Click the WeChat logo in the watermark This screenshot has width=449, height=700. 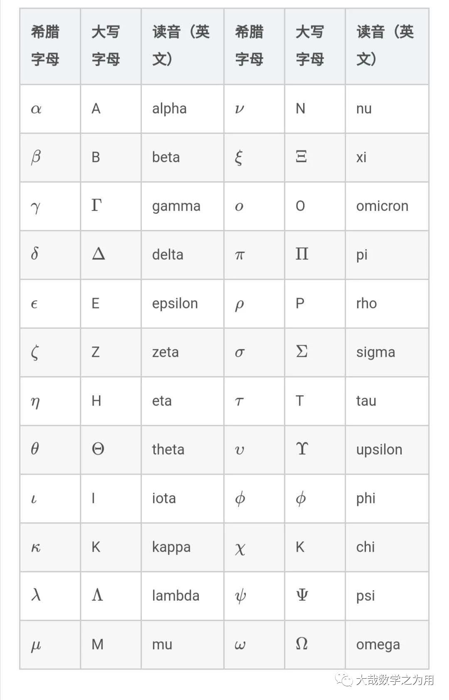[x=345, y=680]
